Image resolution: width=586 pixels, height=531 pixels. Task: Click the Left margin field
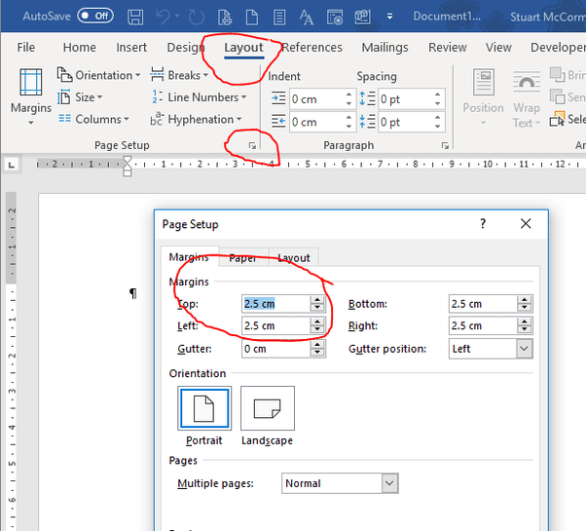[275, 325]
